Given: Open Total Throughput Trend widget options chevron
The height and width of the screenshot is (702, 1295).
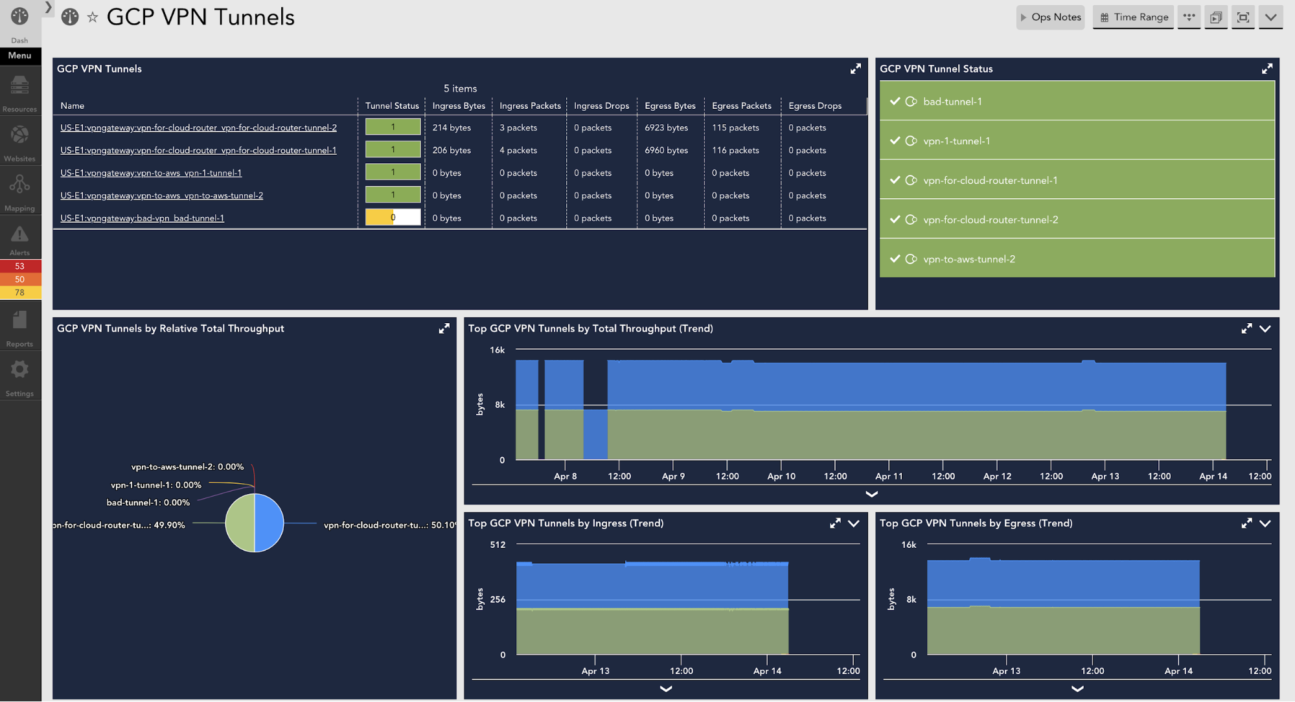Looking at the screenshot, I should (1265, 328).
